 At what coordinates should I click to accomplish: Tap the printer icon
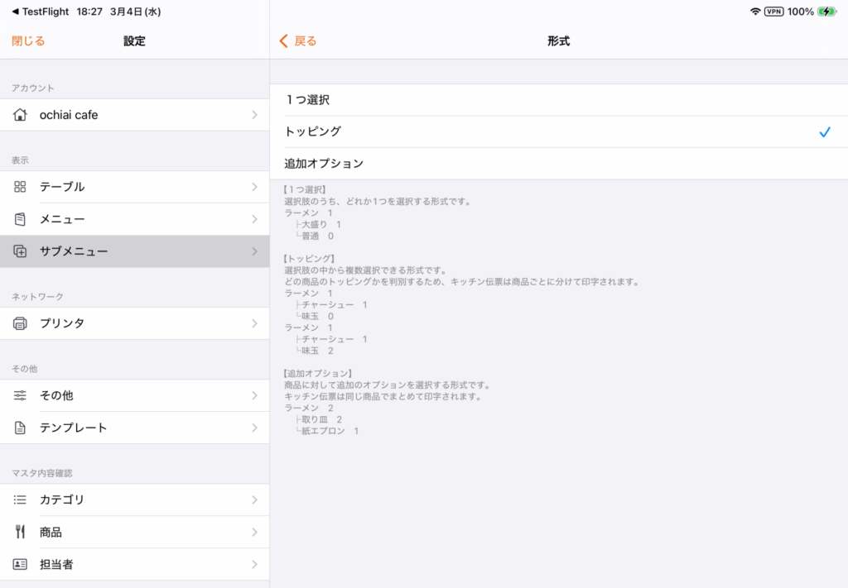point(21,323)
